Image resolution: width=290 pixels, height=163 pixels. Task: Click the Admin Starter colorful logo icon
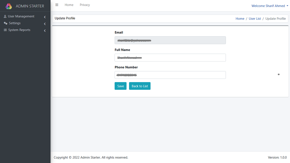tap(9, 6)
